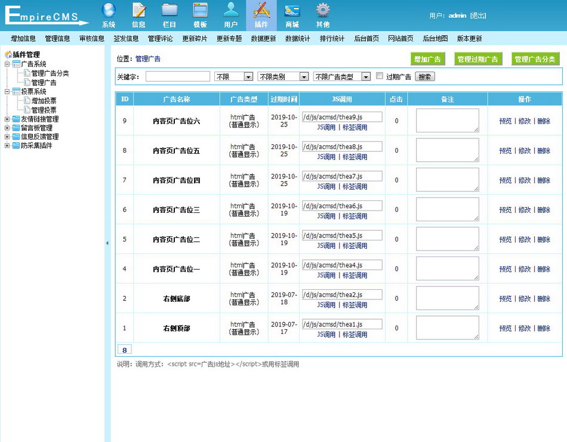Image resolution: width=567 pixels, height=442 pixels.
Task: Expand the 信息反馈管理 tree node
Action: tap(7, 137)
